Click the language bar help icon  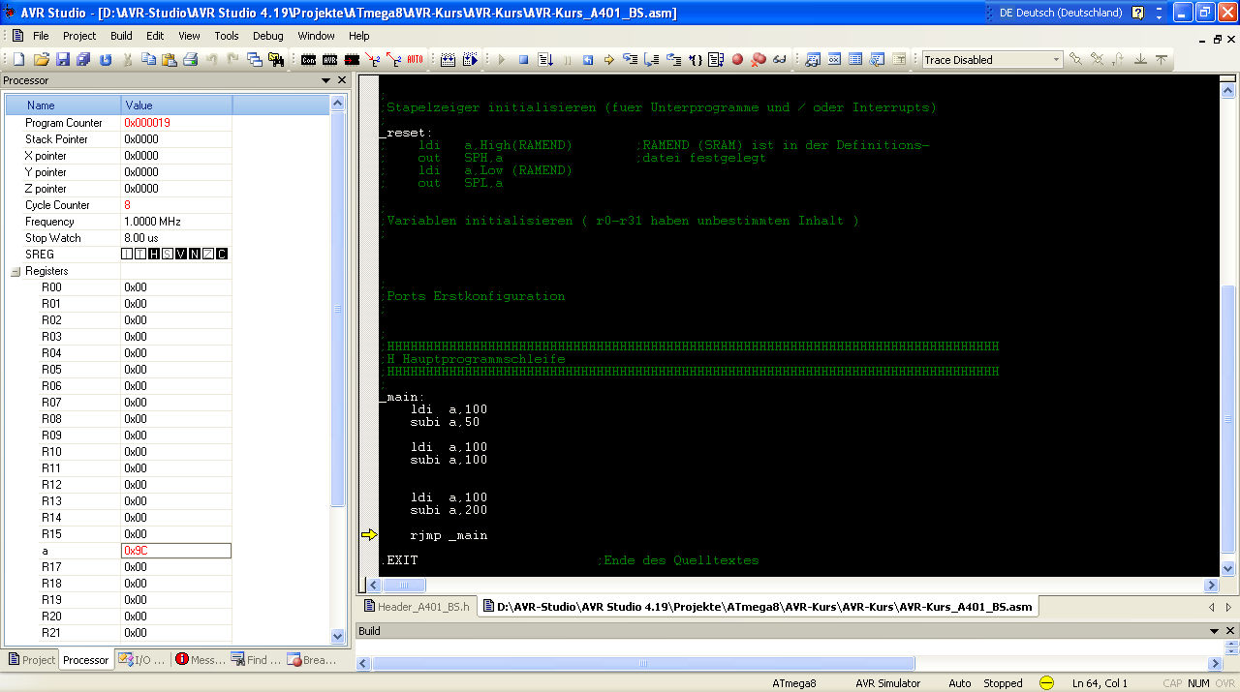[1137, 13]
